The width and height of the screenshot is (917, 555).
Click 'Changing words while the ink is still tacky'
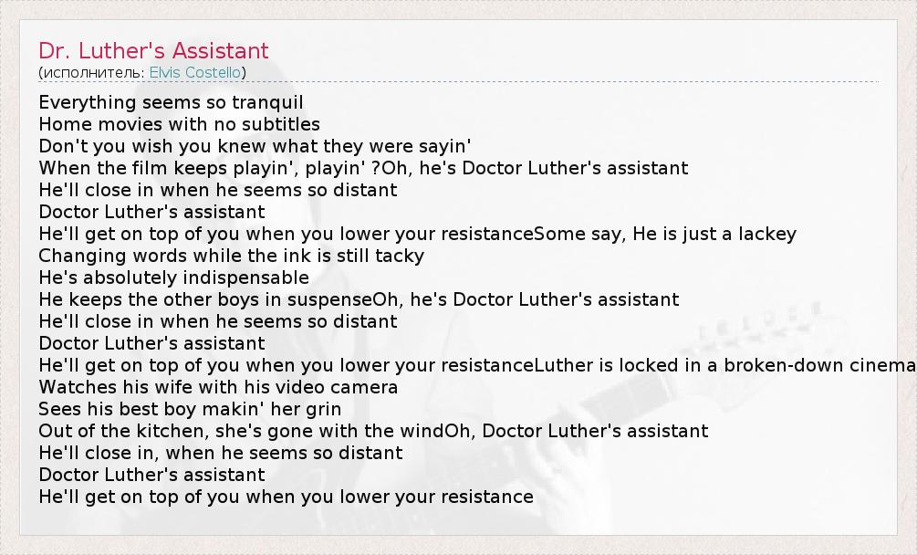tap(231, 256)
